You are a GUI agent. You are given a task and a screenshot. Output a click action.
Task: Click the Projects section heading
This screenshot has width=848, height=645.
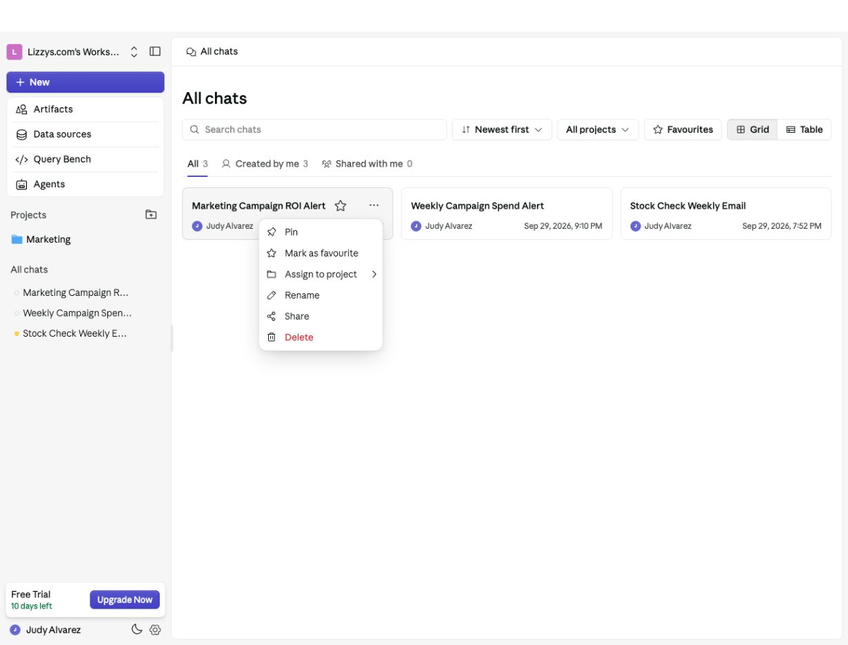click(28, 215)
